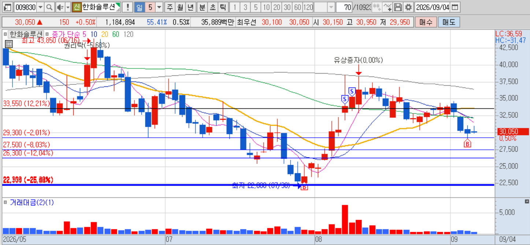Screen dimensions: 530x245
Task: Close the 거래대금 volume panel
Action: 527,201
